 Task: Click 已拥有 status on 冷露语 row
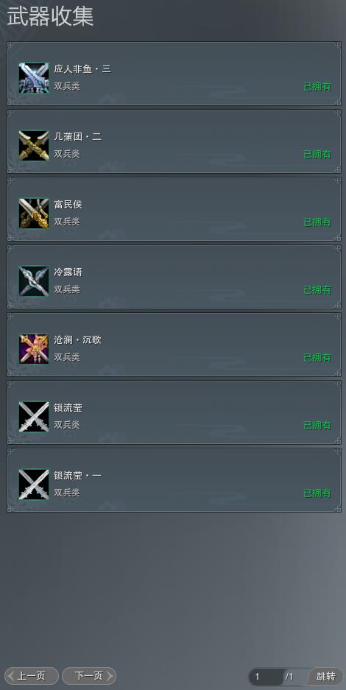[317, 290]
